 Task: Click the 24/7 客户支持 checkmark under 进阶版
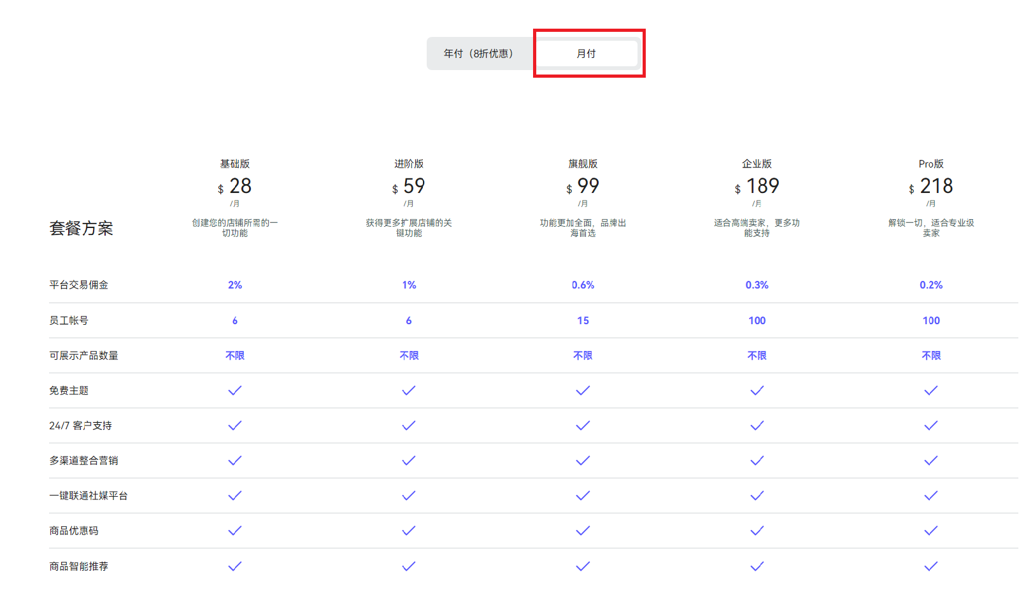click(x=409, y=425)
